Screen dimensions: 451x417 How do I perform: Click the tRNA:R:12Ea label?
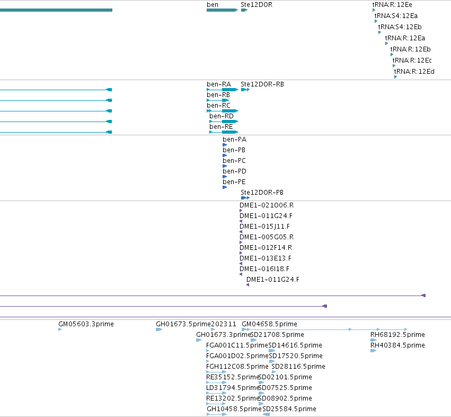(405, 38)
